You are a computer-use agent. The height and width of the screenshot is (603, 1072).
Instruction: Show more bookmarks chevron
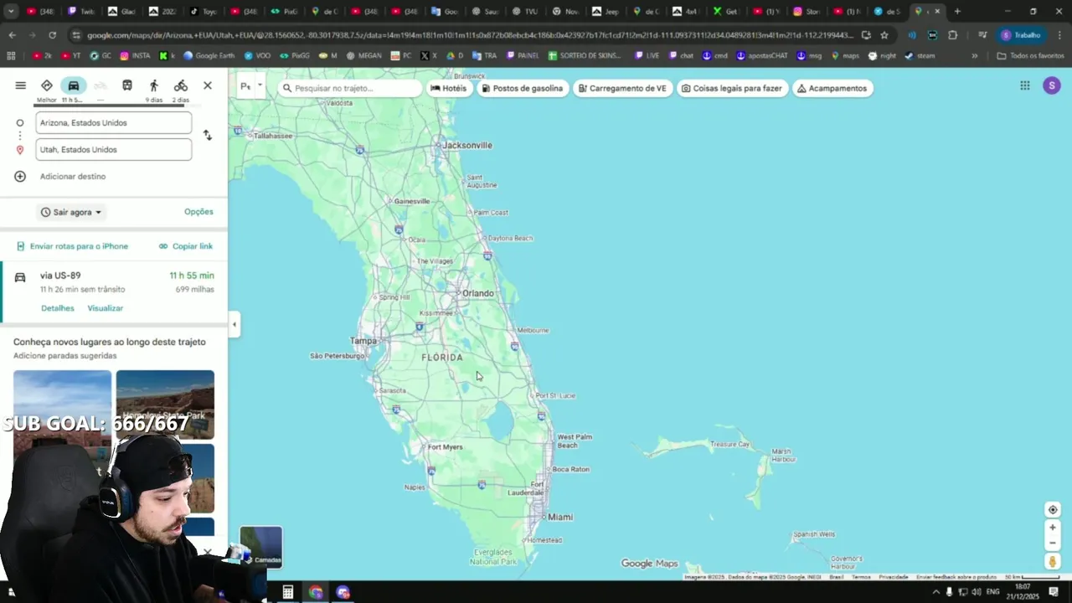pos(974,55)
